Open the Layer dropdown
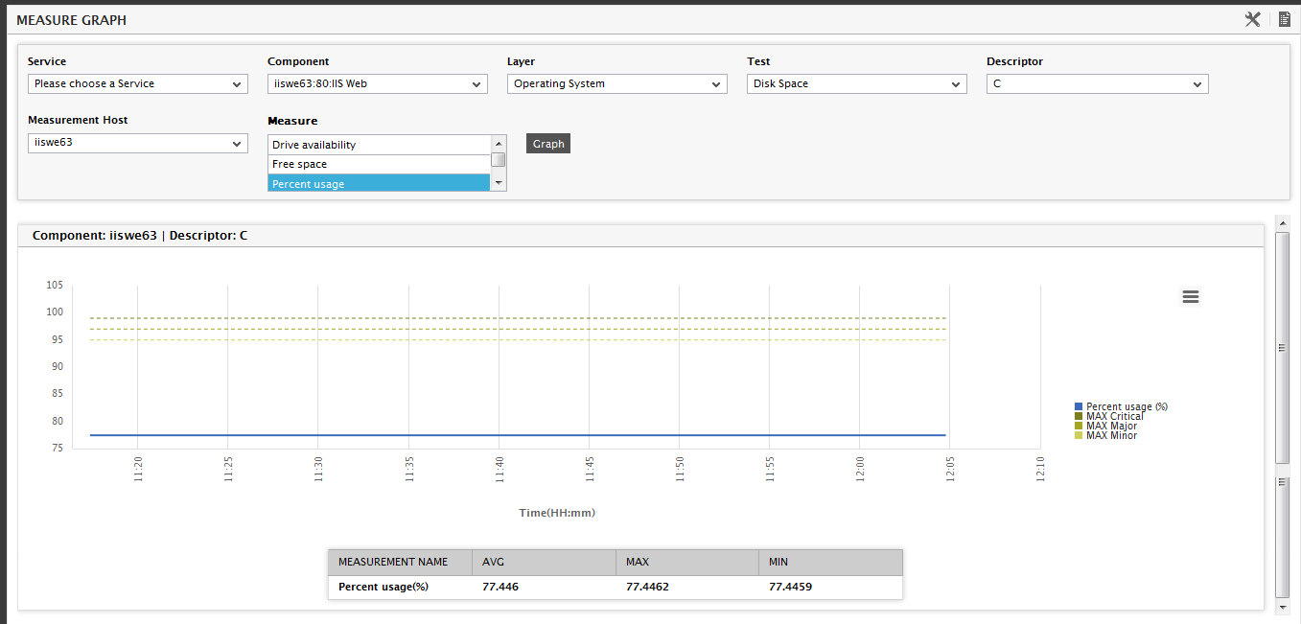The height and width of the screenshot is (624, 1301). click(617, 84)
